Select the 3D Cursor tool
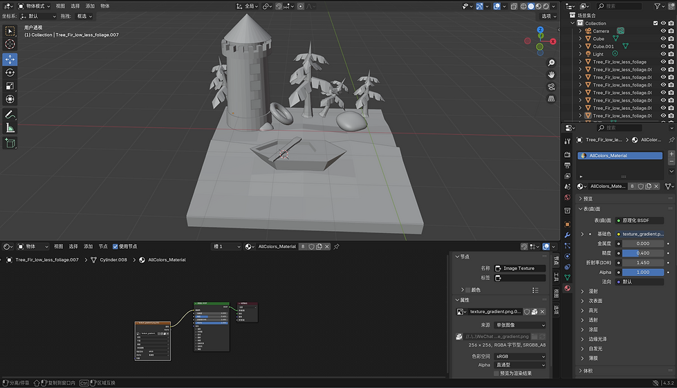The image size is (677, 388). coord(10,44)
